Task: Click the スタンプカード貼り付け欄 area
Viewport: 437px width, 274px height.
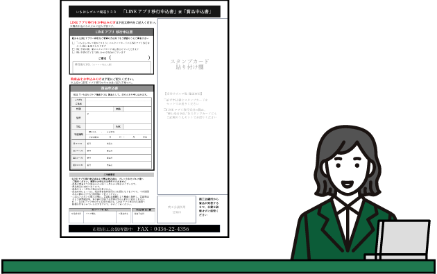Action: 193,106
